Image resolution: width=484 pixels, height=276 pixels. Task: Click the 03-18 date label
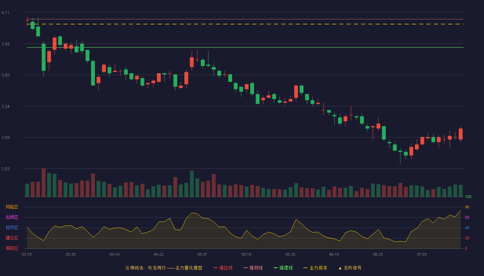(x=27, y=254)
